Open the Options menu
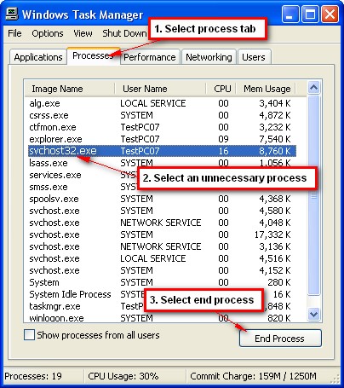Image resolution: width=344 pixels, height=388 pixels. tap(48, 33)
